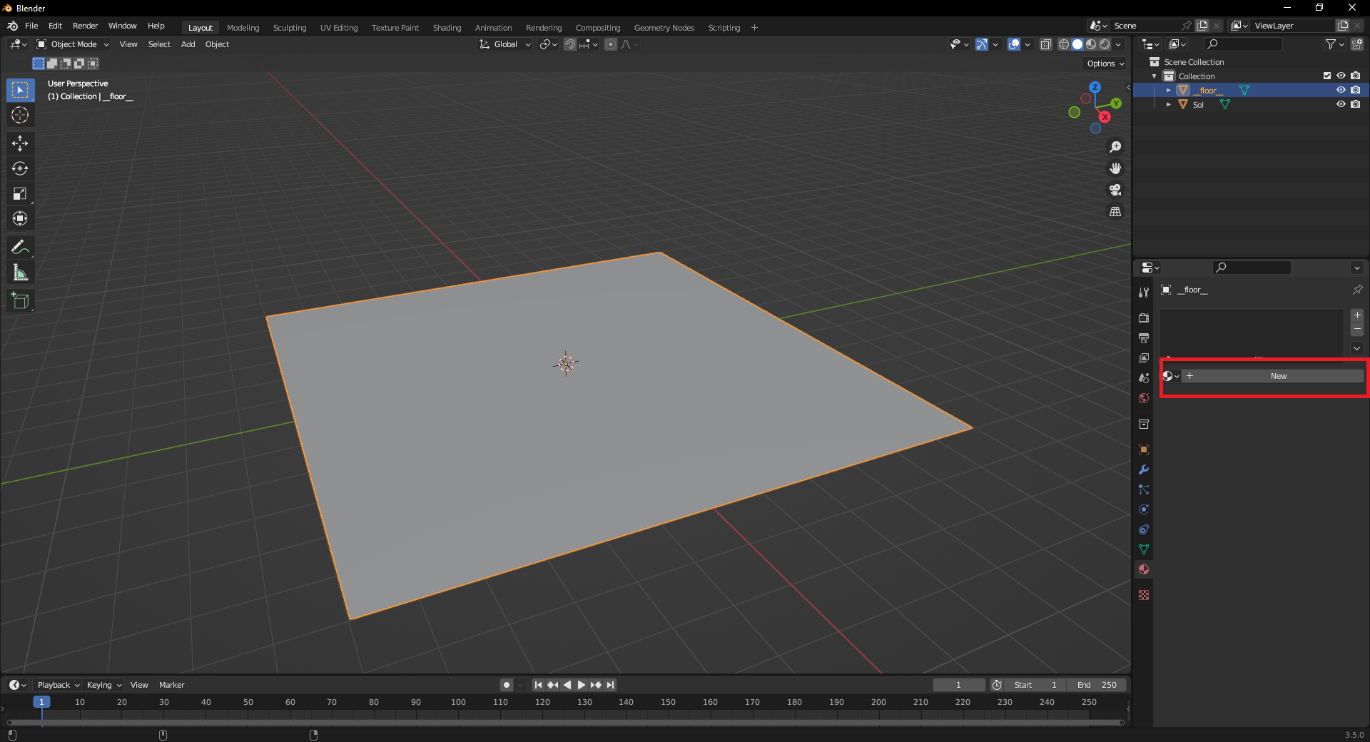Image resolution: width=1370 pixels, height=742 pixels.
Task: Click New material button
Action: 1273,376
